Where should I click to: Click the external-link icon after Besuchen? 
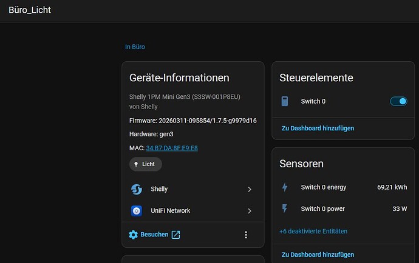click(x=175, y=235)
